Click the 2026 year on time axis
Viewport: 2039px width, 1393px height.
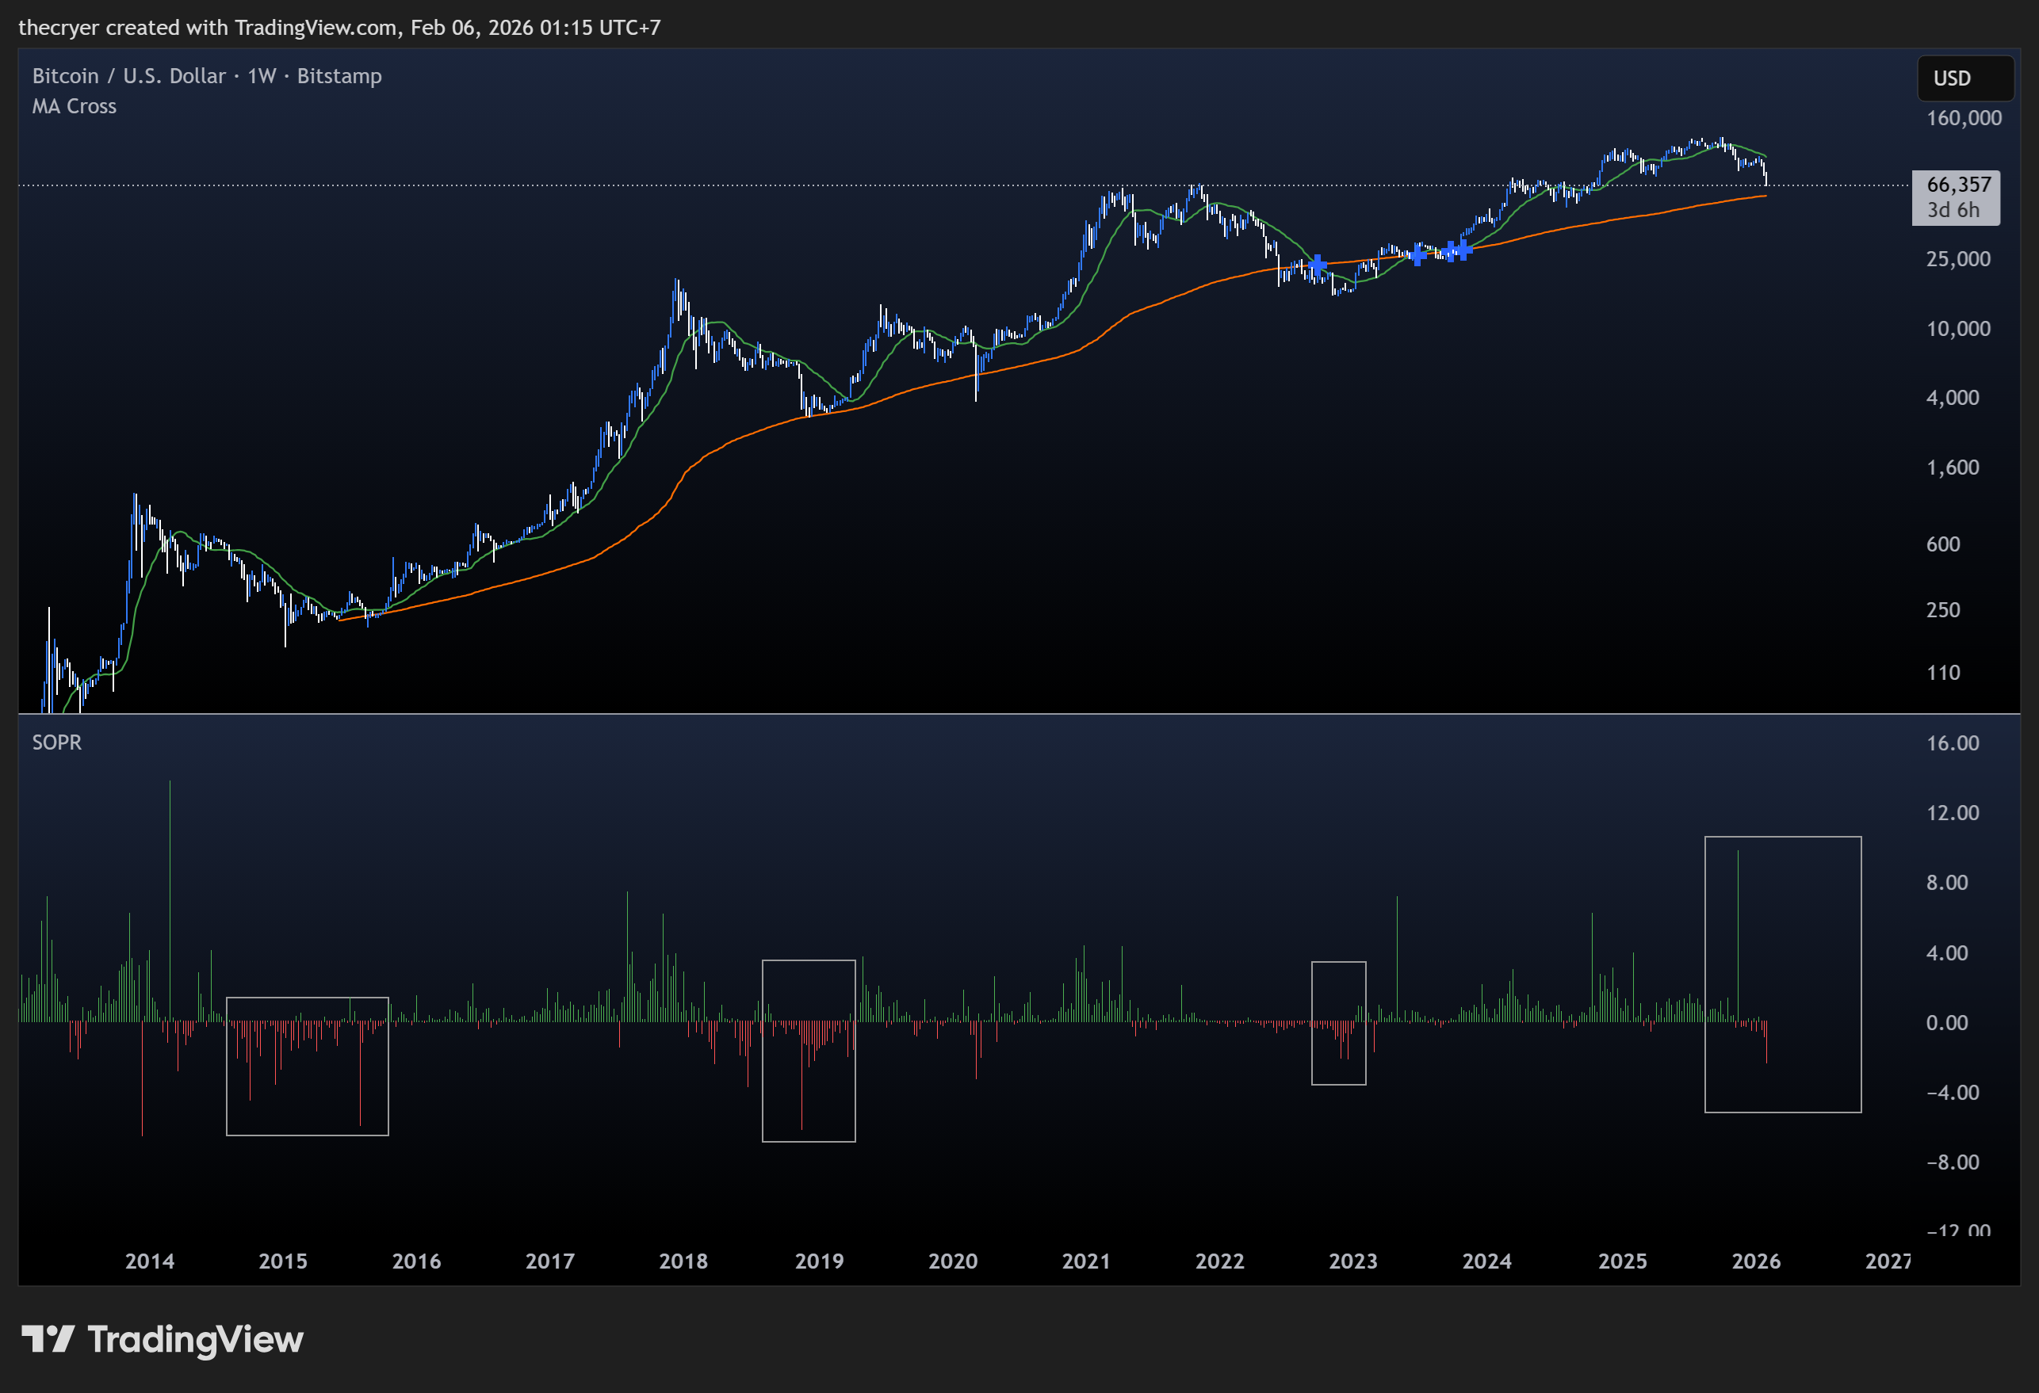(x=1757, y=1261)
